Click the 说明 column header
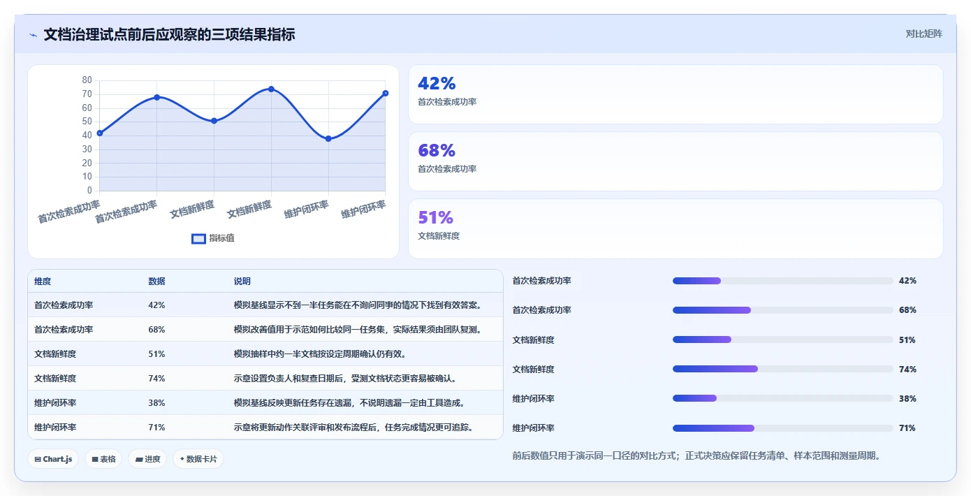Image resolution: width=971 pixels, height=496 pixels. click(x=242, y=282)
